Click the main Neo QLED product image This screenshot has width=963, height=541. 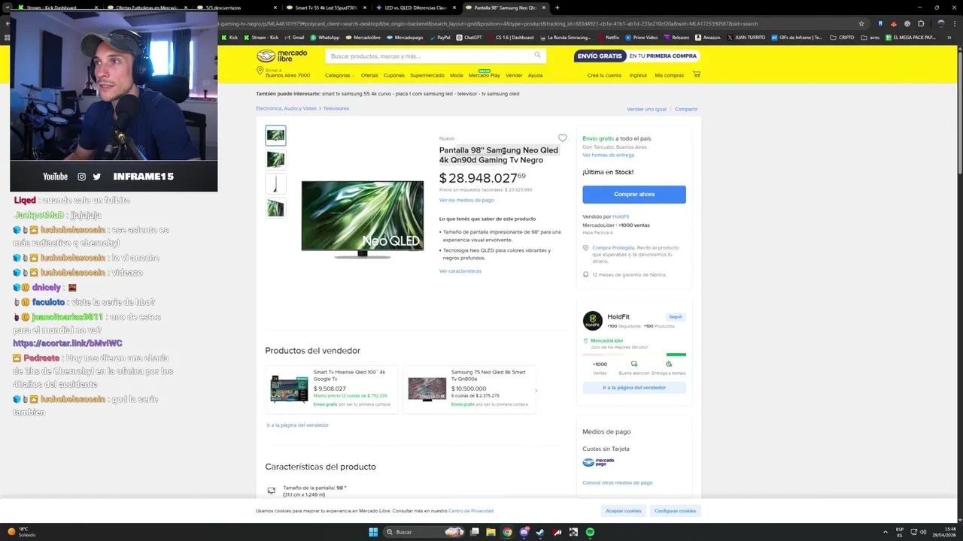tap(363, 219)
